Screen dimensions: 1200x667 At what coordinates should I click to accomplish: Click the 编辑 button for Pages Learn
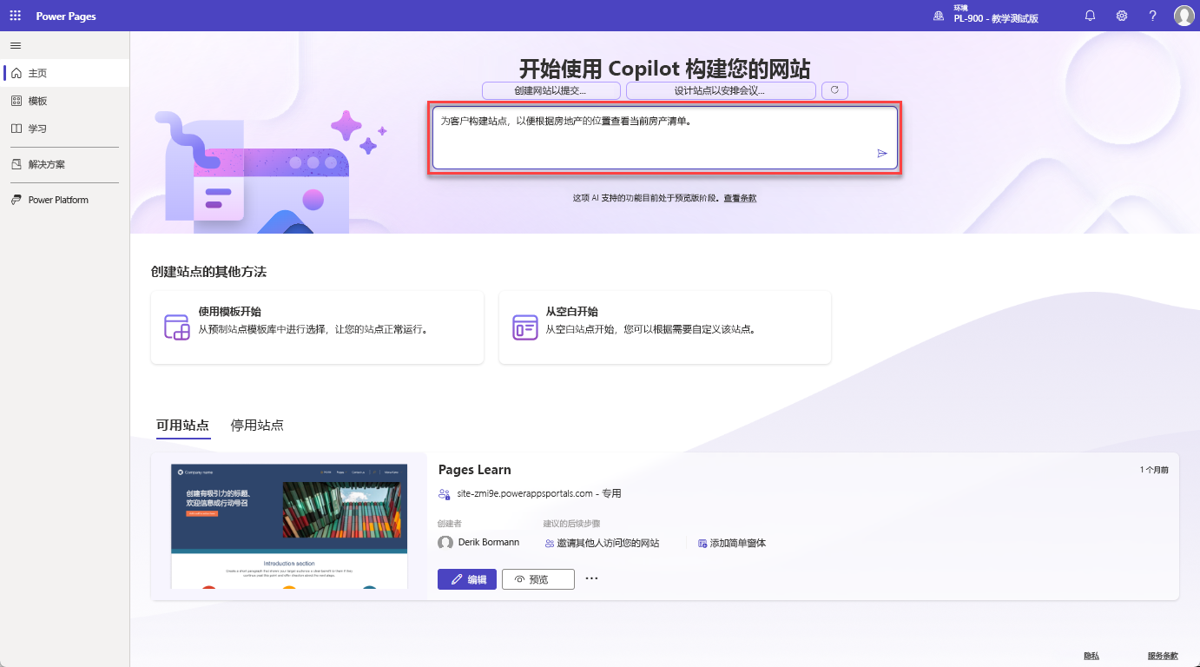pos(467,579)
